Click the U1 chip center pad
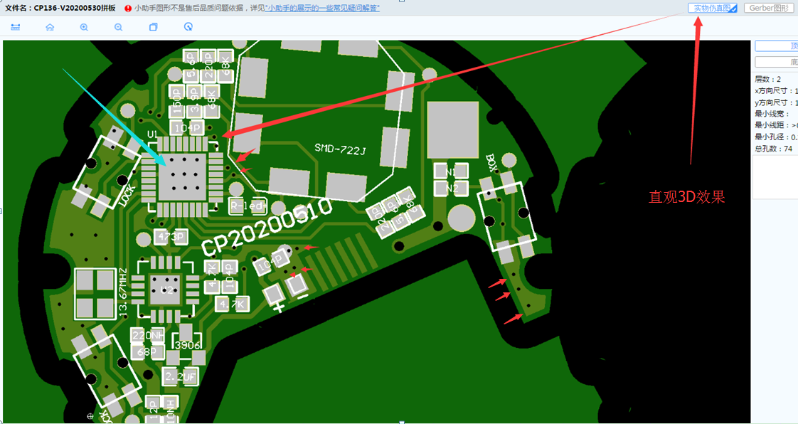Viewport: 798px width, 424px height. 179,176
